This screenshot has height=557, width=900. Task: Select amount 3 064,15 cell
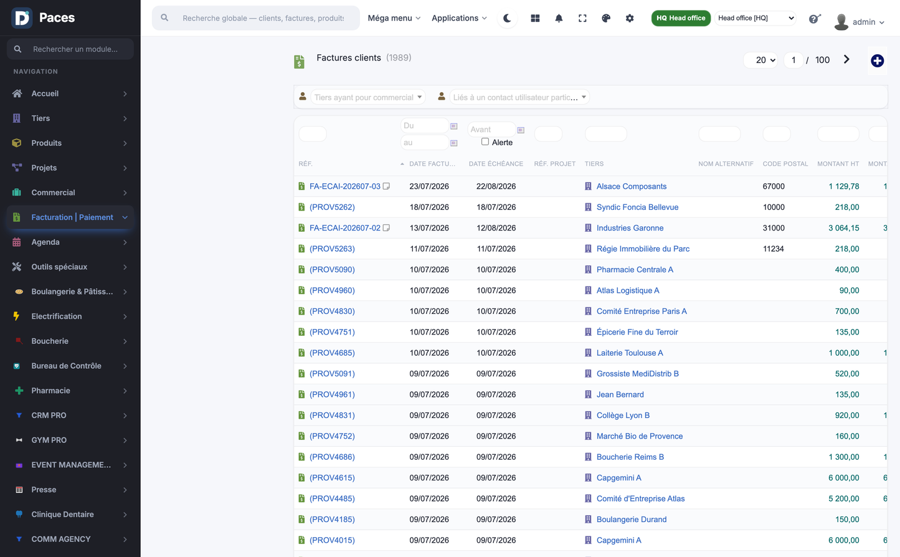click(843, 228)
